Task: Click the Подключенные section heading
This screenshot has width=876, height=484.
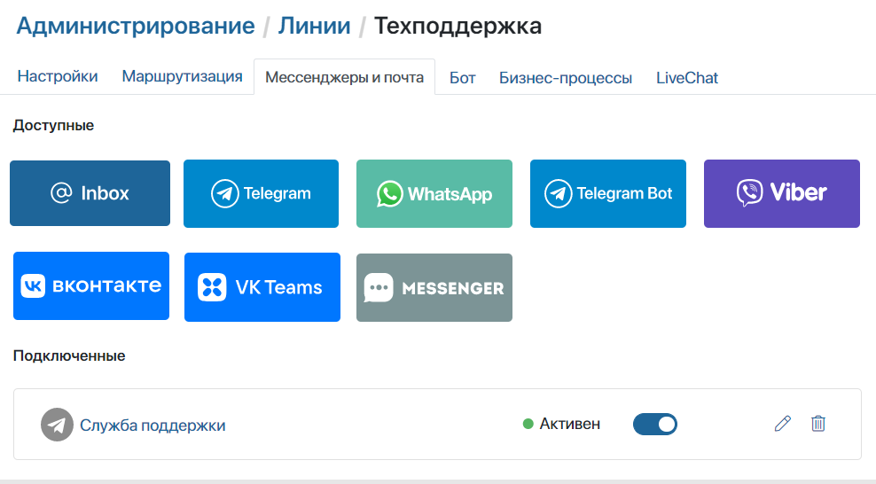Action: pos(69,355)
